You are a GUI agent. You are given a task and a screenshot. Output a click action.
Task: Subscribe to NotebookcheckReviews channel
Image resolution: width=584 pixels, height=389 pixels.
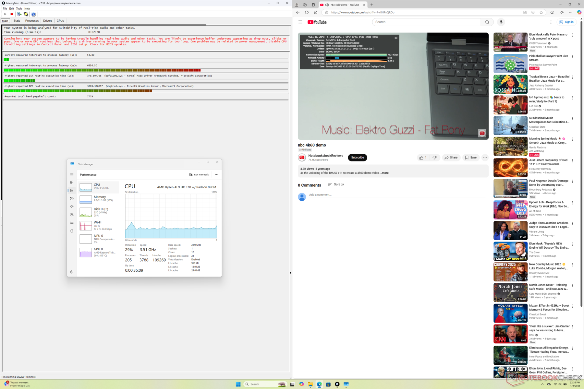358,158
